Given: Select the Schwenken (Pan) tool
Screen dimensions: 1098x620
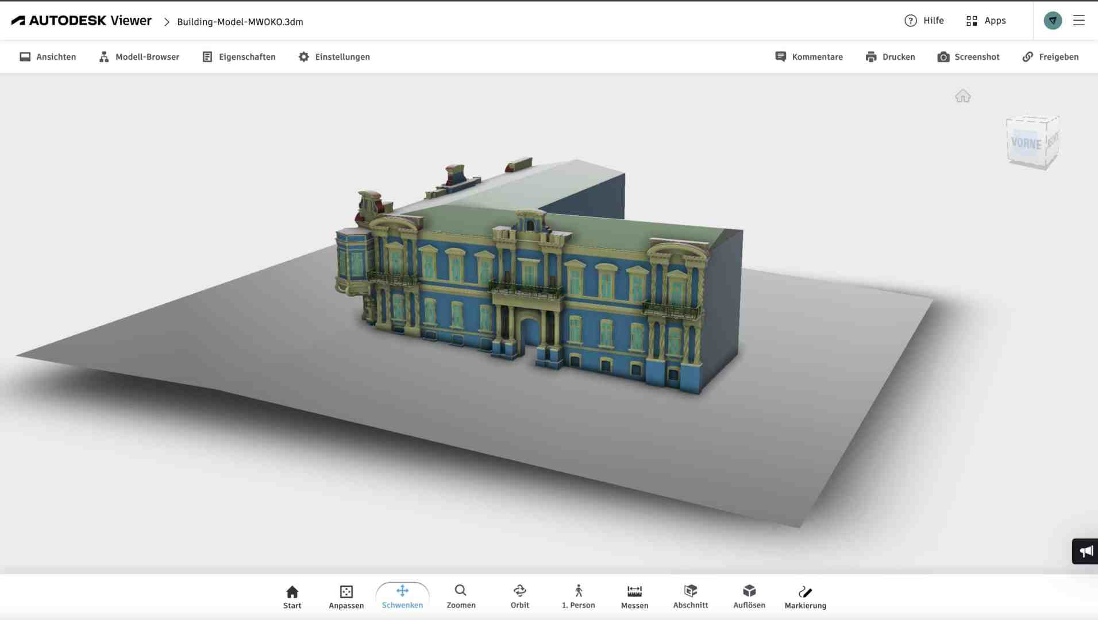Looking at the screenshot, I should tap(402, 596).
